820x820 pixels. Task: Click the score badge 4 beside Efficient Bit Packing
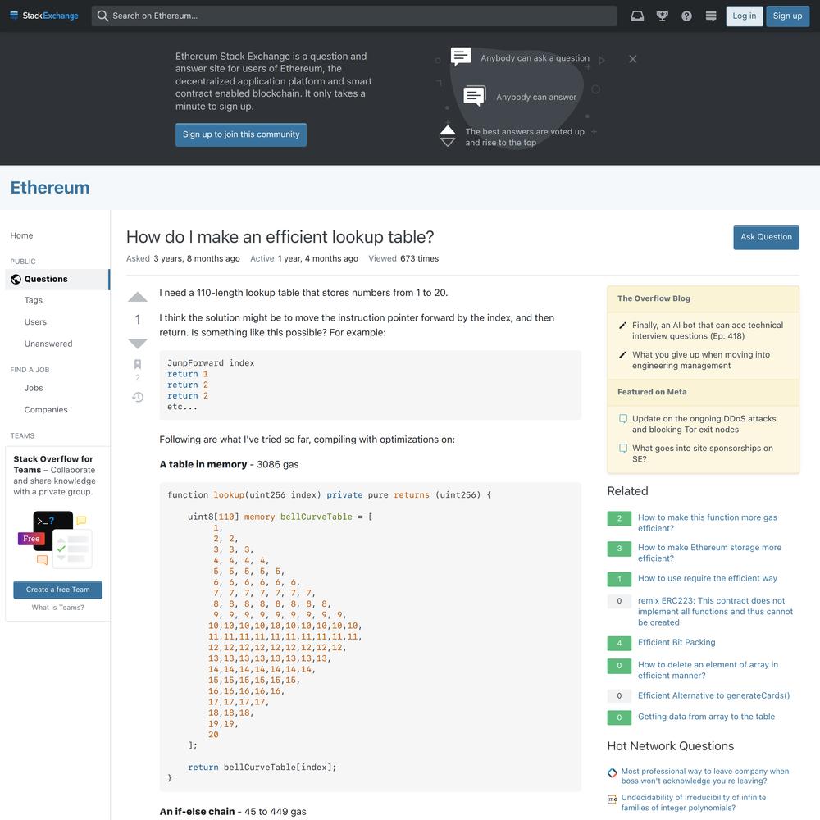619,643
